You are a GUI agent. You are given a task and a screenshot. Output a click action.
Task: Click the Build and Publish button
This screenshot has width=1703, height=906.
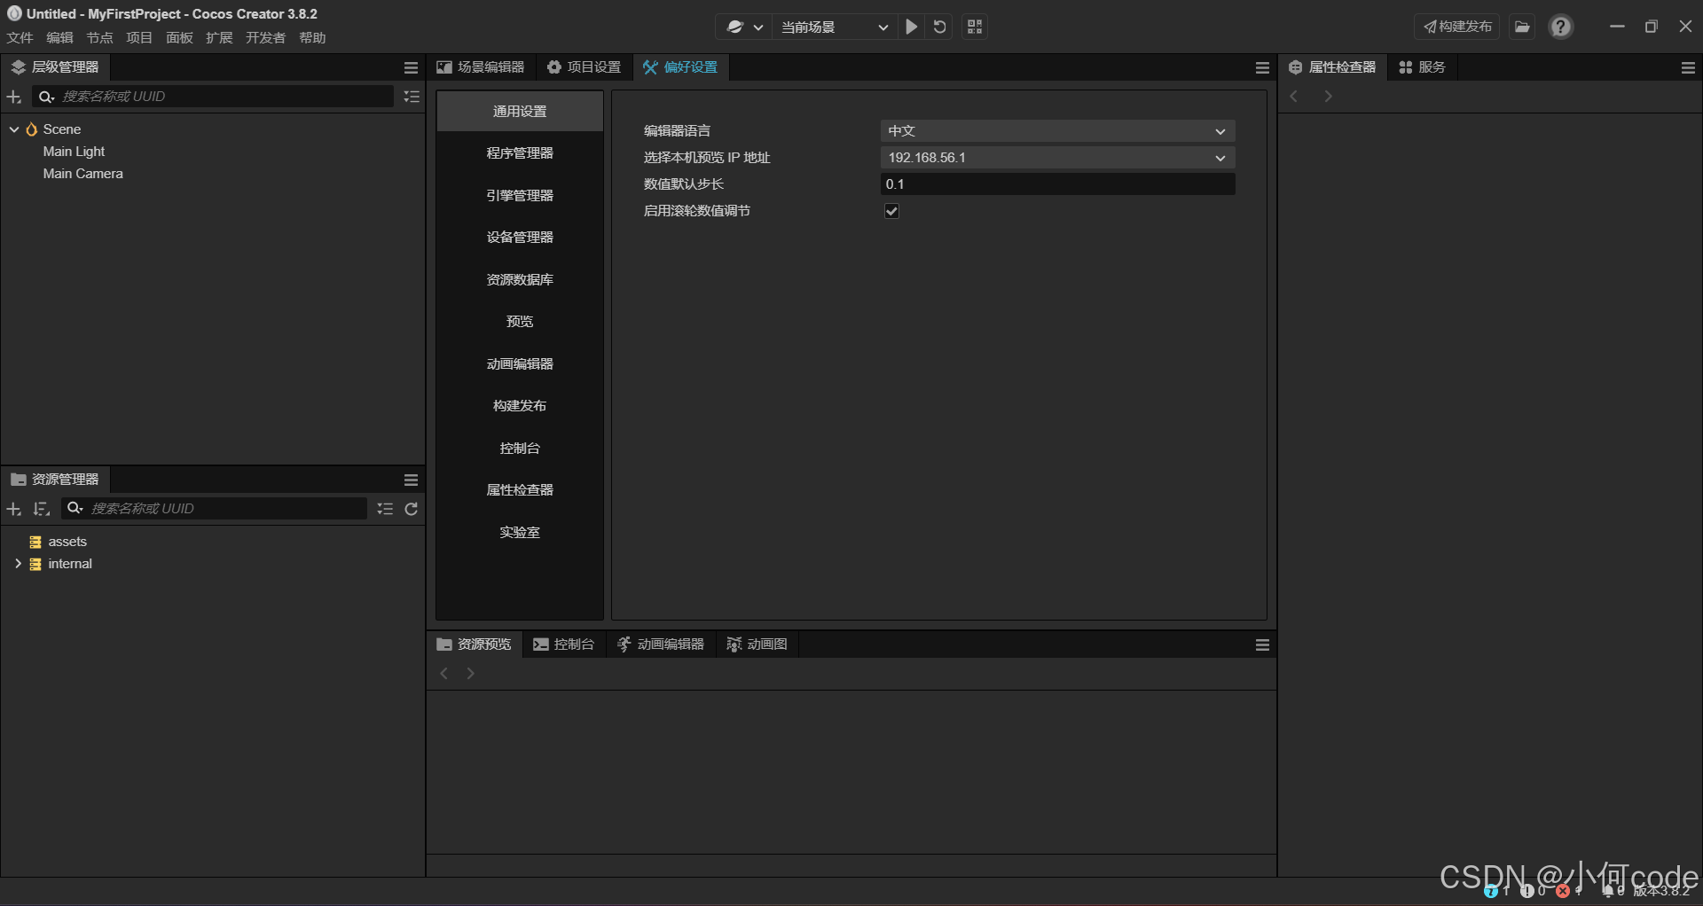(1457, 27)
